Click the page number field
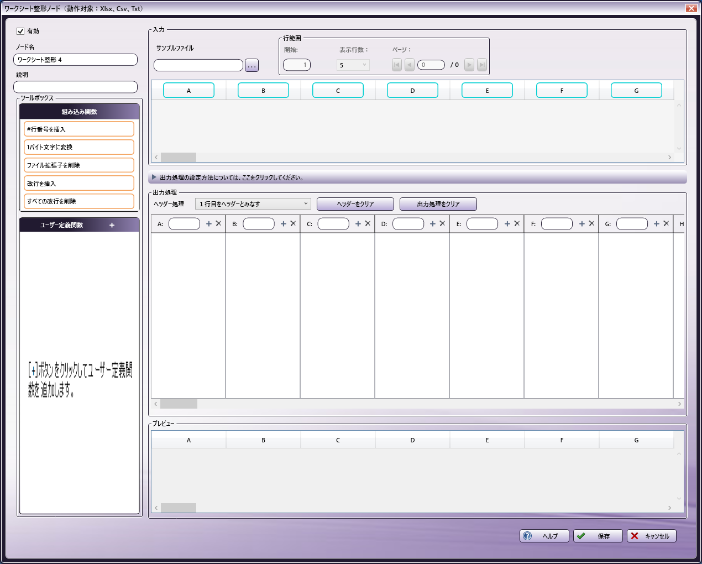The height and width of the screenshot is (564, 702). (431, 65)
